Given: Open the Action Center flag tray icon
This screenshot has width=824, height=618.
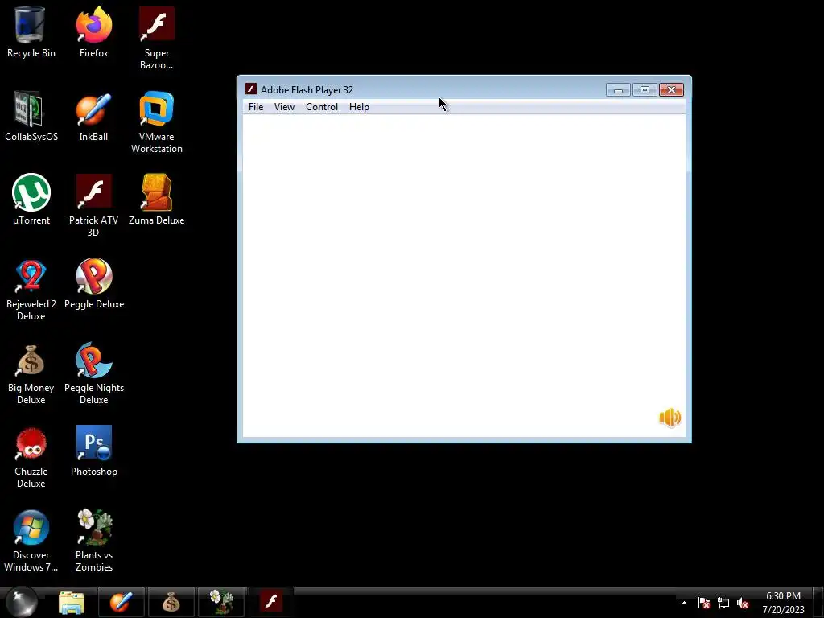Looking at the screenshot, I should pyautogui.click(x=703, y=603).
